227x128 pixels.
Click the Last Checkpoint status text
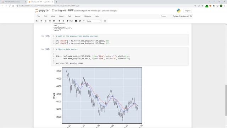pos(87,11)
